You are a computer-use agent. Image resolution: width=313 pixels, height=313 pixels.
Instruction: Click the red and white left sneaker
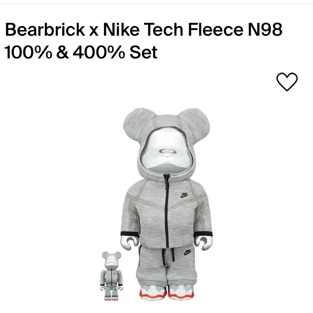point(153,292)
